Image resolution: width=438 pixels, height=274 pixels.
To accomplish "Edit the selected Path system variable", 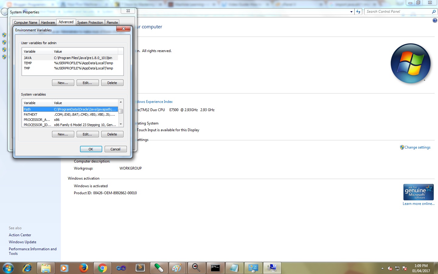I will tap(88, 134).
